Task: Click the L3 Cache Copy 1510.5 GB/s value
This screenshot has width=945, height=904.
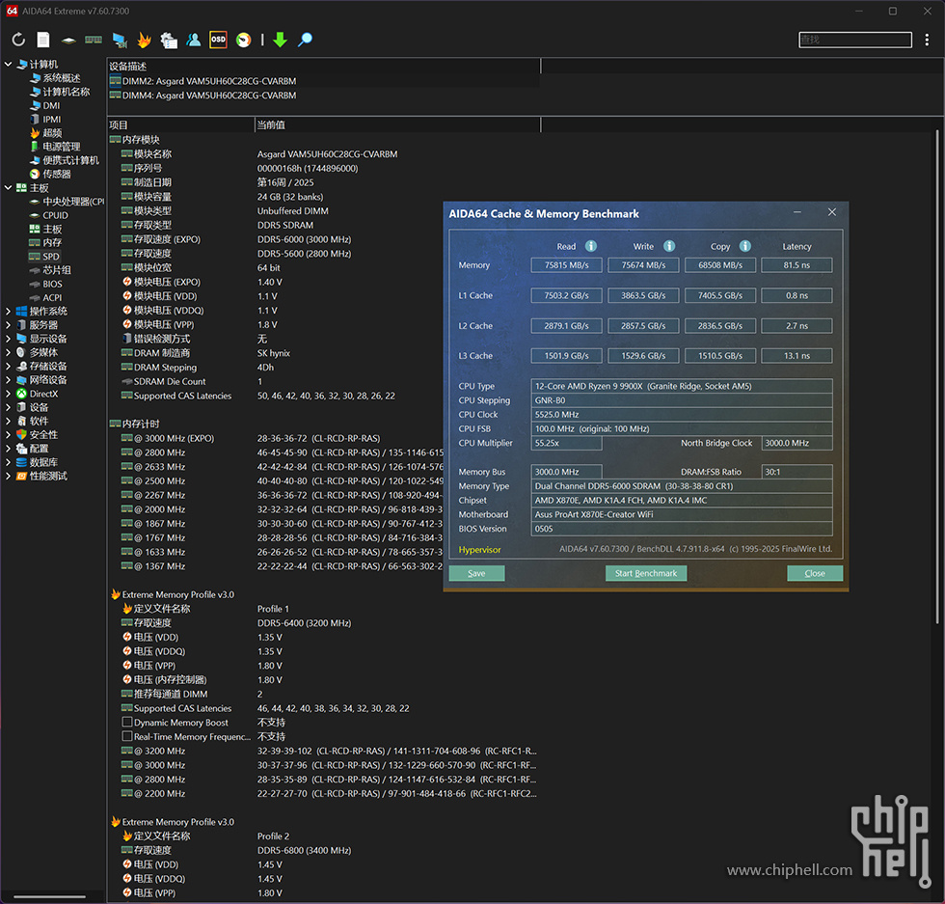Action: [x=720, y=356]
